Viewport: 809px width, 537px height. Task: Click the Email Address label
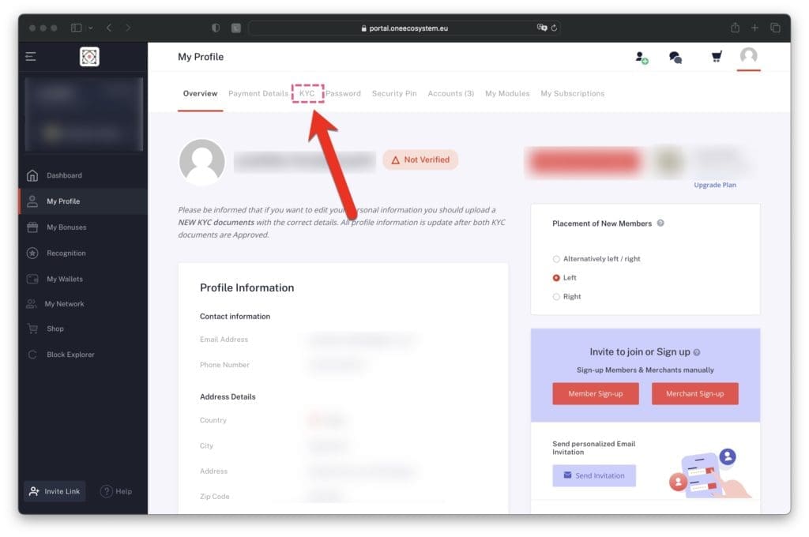coord(224,340)
